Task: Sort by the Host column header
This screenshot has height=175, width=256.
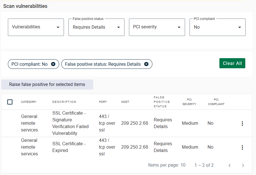Action: 125,102
